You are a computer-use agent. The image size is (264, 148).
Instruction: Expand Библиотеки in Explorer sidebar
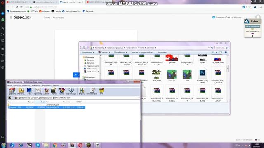[x=89, y=77]
